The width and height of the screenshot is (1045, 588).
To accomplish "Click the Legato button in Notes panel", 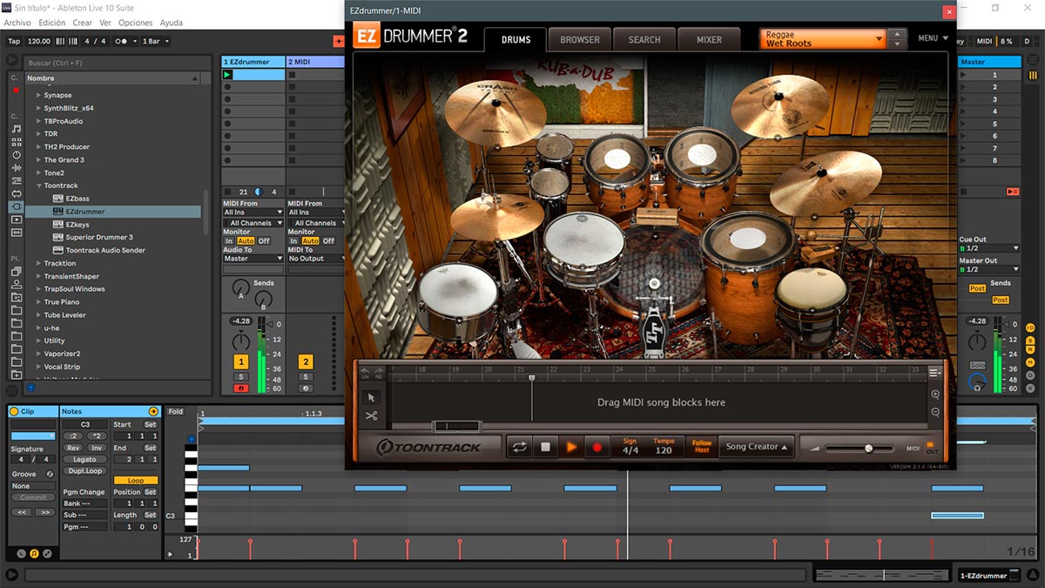I will (x=85, y=459).
